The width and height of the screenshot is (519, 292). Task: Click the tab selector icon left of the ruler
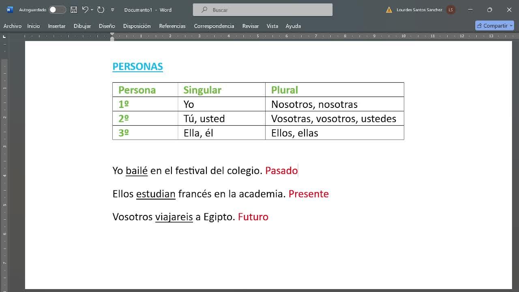coord(4,36)
